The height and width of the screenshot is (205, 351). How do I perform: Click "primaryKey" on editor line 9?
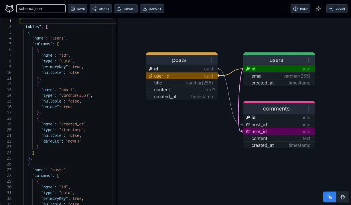coord(54,67)
